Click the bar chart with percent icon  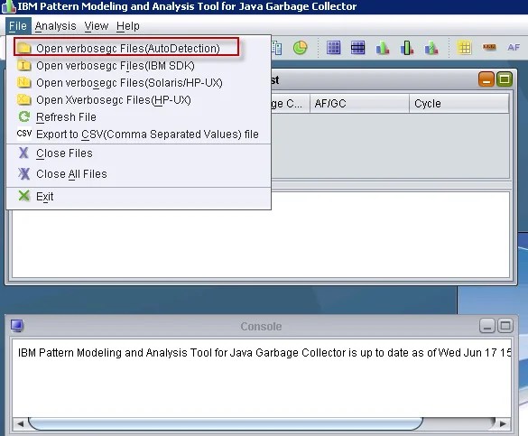point(431,48)
